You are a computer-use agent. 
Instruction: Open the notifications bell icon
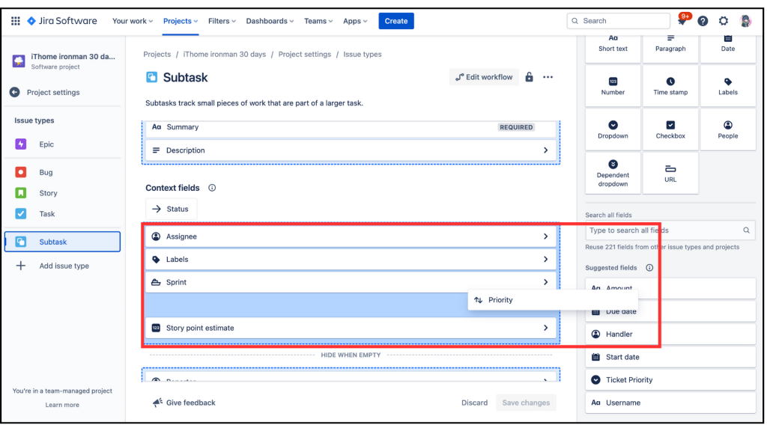682,21
